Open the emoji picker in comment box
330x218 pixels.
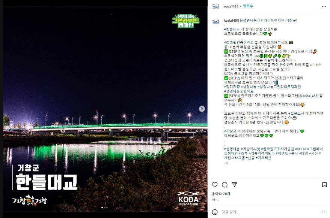(215, 212)
